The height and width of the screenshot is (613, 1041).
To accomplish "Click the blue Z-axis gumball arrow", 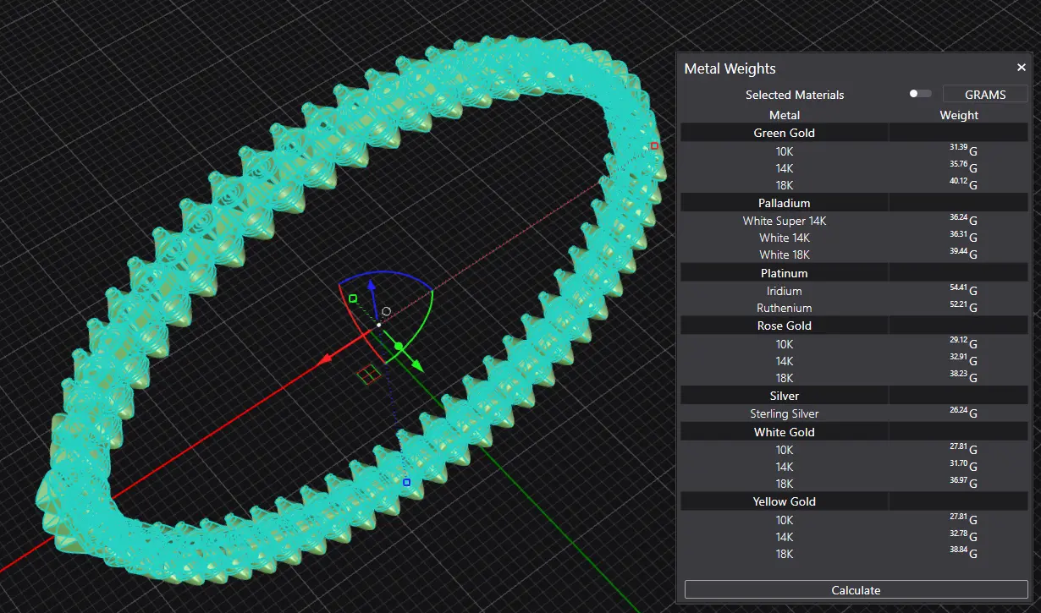I will [371, 286].
